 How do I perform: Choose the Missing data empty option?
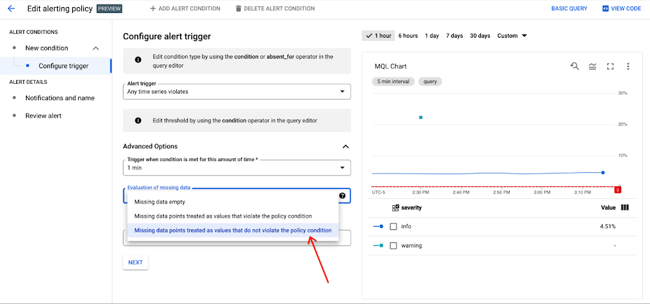click(160, 202)
